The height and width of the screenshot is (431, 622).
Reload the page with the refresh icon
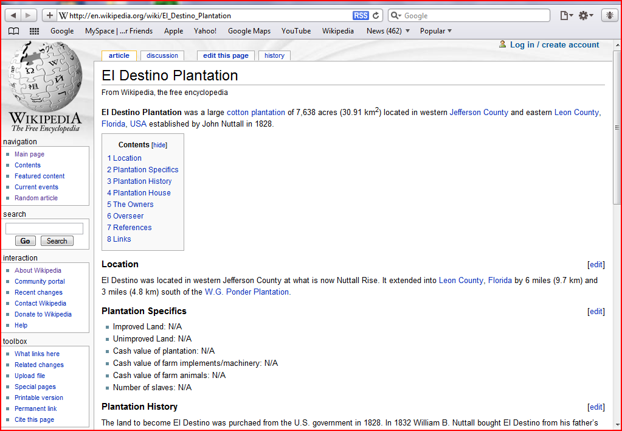(x=376, y=15)
